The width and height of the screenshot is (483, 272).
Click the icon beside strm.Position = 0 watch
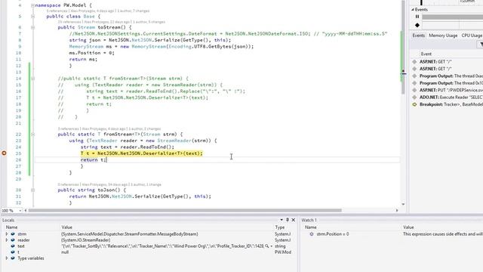312,234
